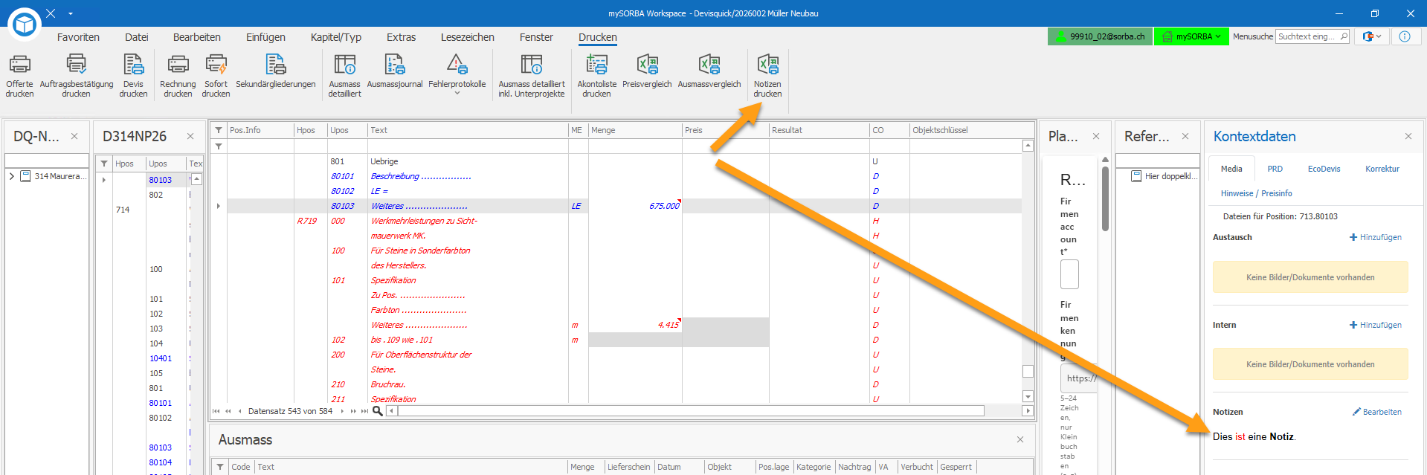Go to first record in navigator
1427x475 pixels.
pos(216,411)
